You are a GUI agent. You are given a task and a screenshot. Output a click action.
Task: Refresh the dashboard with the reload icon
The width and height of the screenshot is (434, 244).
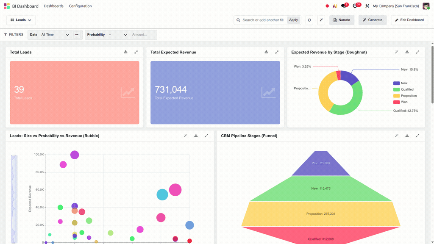(309, 20)
